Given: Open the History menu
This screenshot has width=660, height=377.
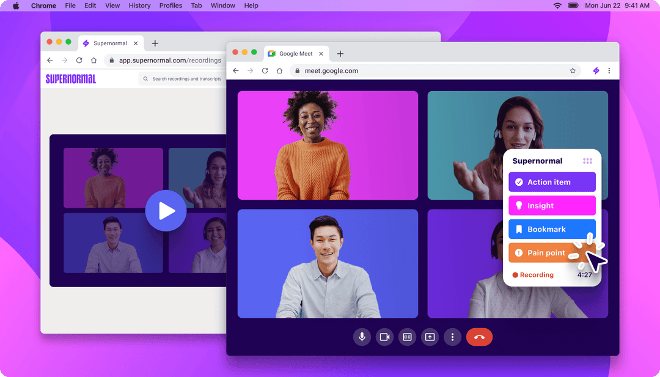Looking at the screenshot, I should (x=139, y=5).
